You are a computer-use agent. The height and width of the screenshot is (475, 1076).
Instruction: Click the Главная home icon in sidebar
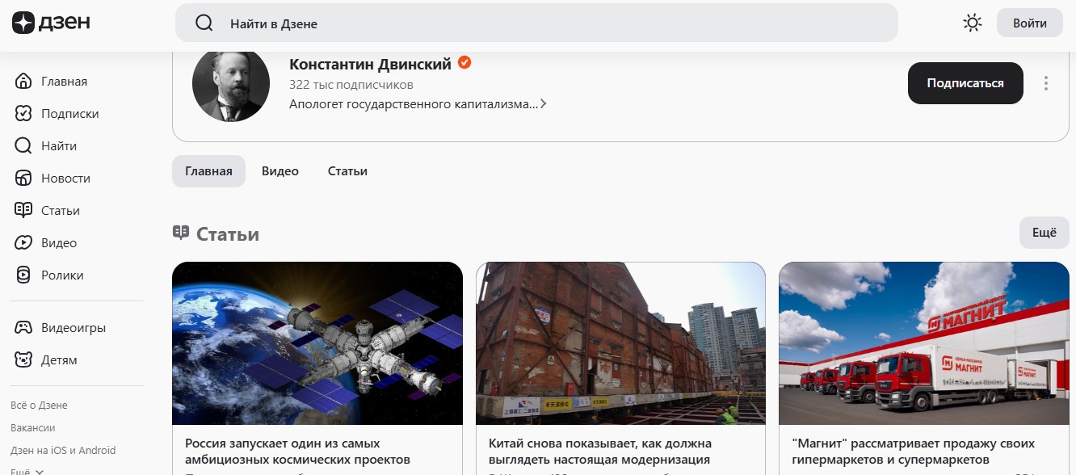click(x=24, y=82)
